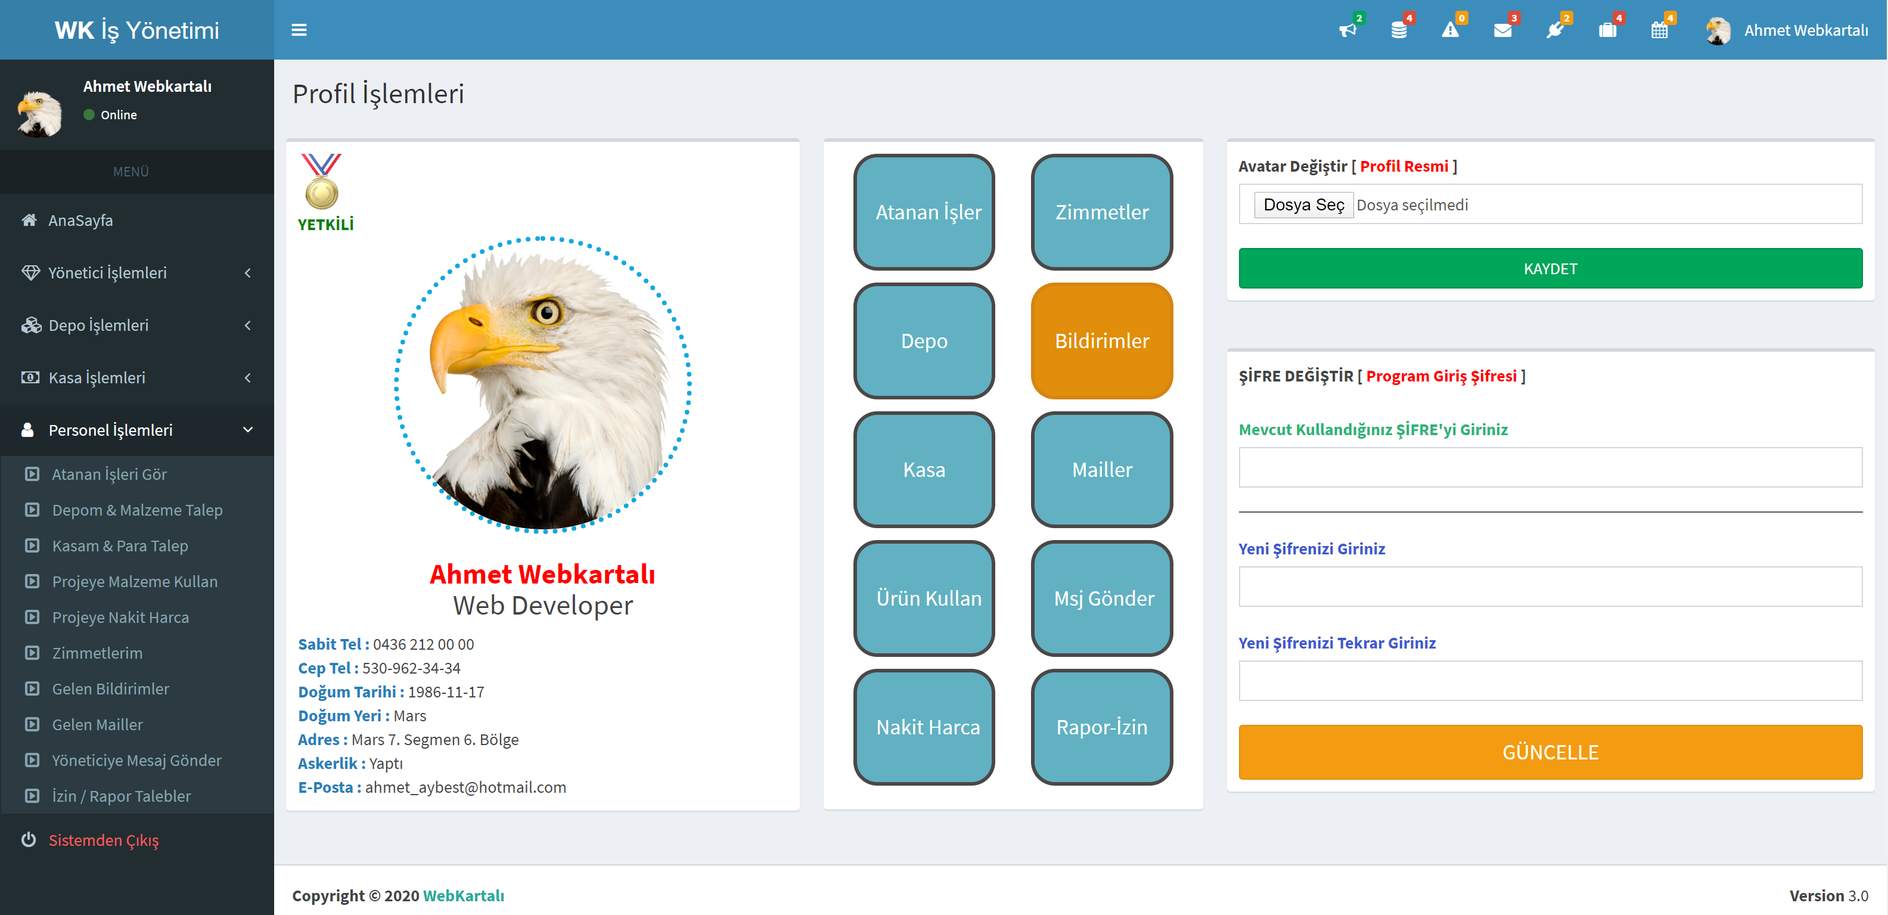Image resolution: width=1888 pixels, height=915 pixels.
Task: Open the envelope mail icon in header
Action: pyautogui.click(x=1502, y=30)
